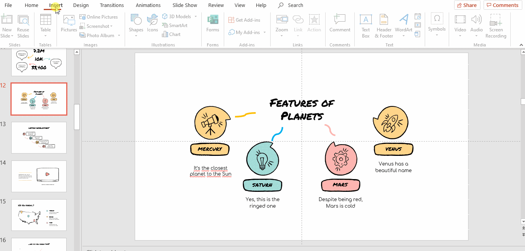Click the WordArt tool
The width and height of the screenshot is (525, 251).
point(403,23)
